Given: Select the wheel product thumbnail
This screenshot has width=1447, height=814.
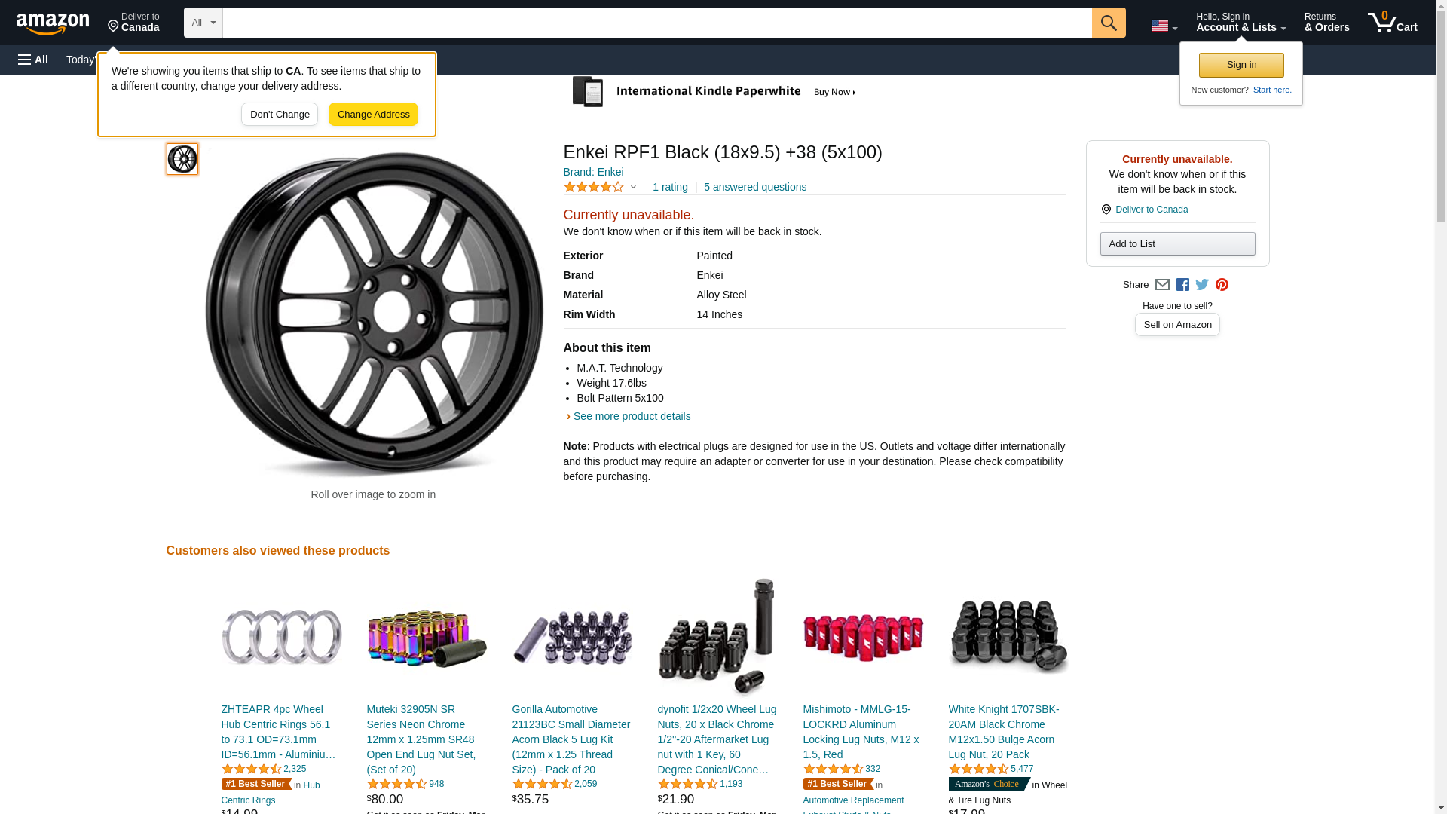Looking at the screenshot, I should [x=182, y=159].
